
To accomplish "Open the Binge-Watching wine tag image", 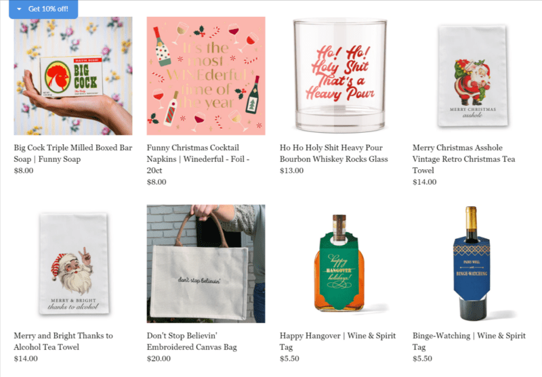I will [472, 264].
